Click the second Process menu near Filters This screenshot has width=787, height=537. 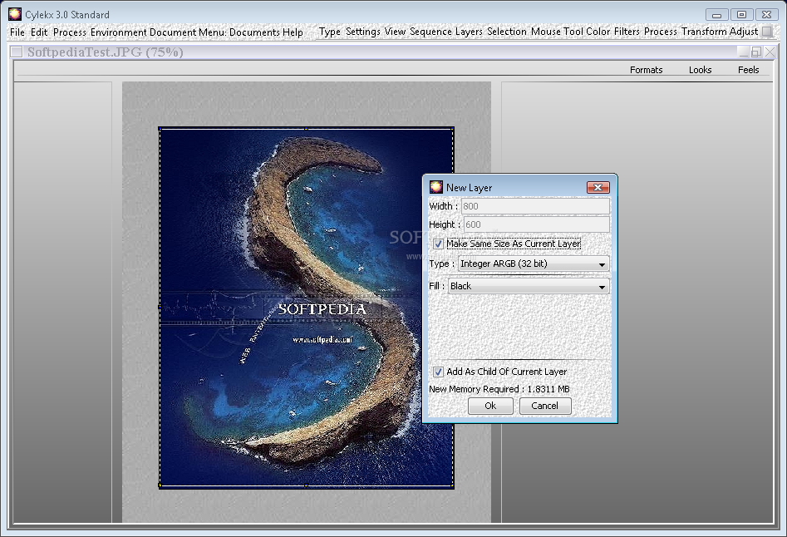(x=661, y=32)
